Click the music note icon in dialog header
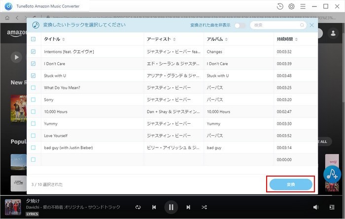This screenshot has height=219, width=345. 35,25
